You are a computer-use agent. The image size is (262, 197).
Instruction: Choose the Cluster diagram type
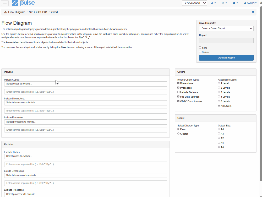(x=178, y=134)
